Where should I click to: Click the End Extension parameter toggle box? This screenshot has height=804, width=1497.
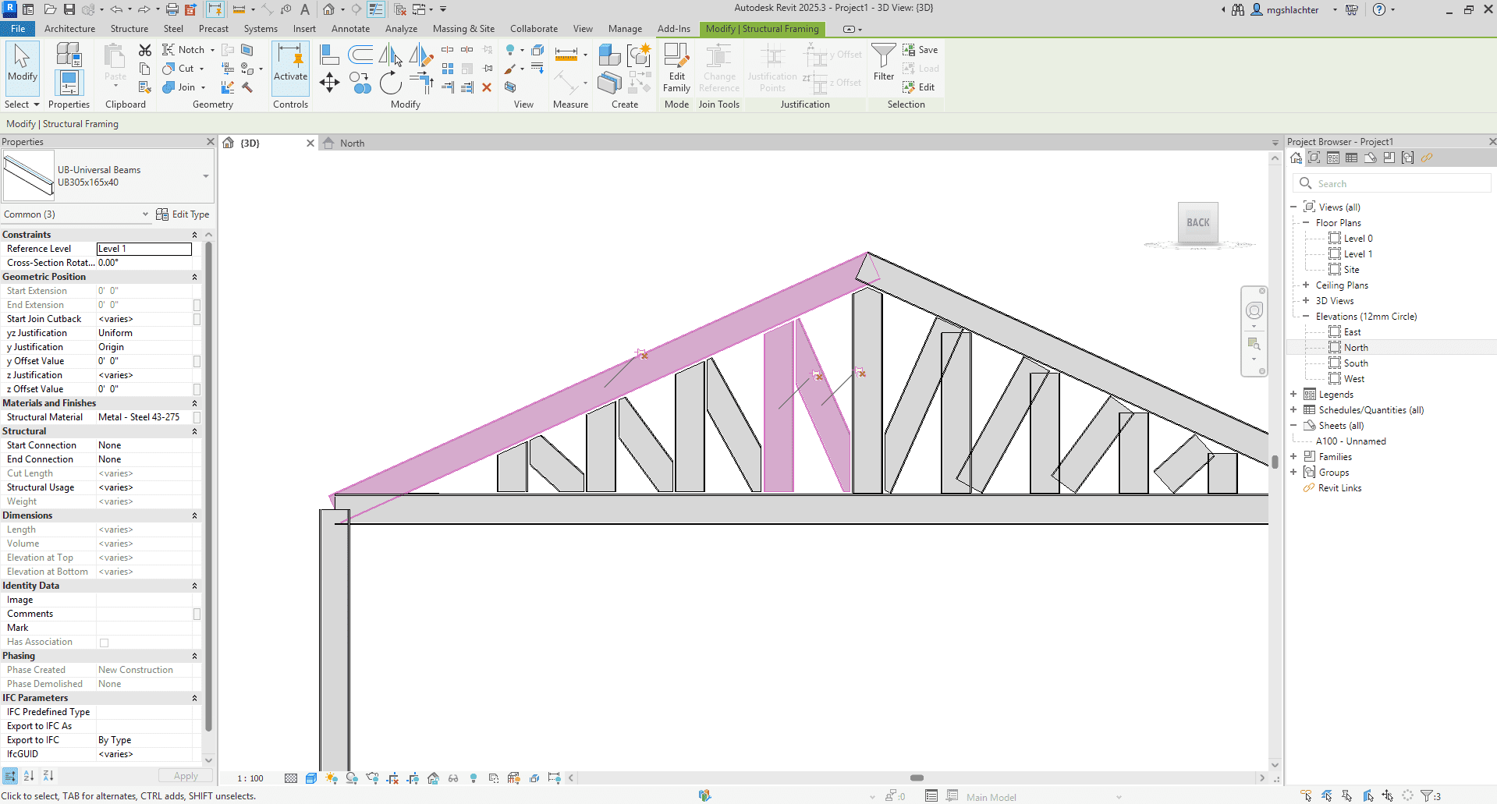click(x=197, y=305)
